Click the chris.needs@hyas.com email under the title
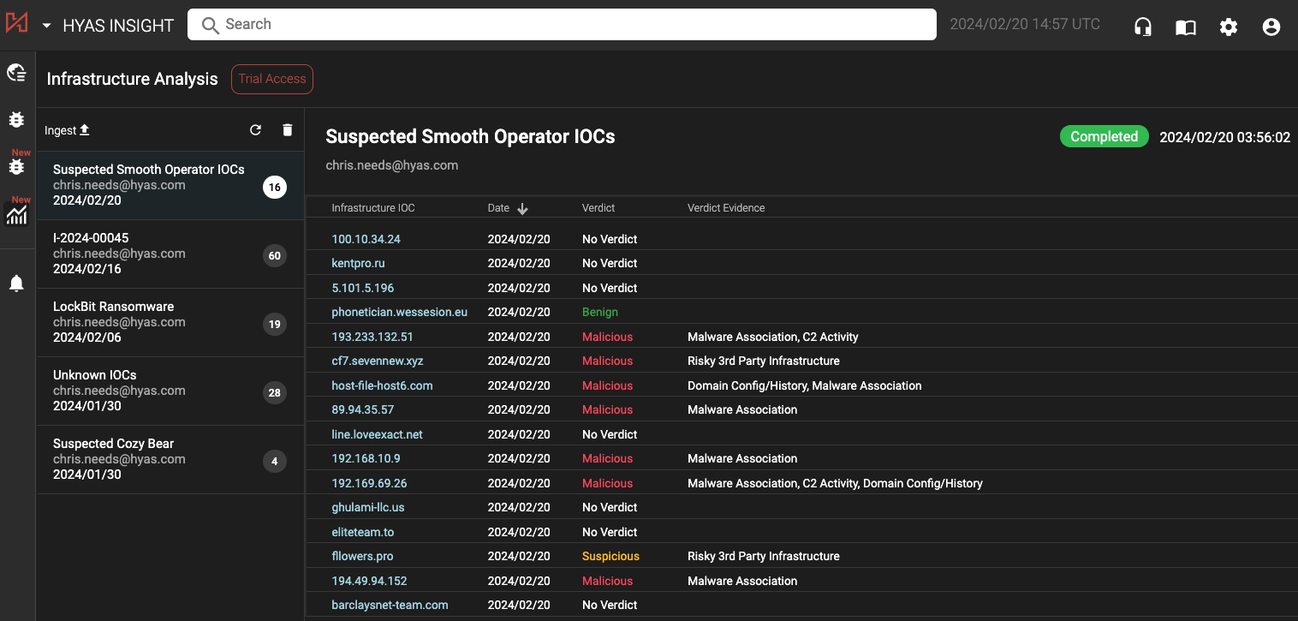This screenshot has height=621, width=1298. click(391, 165)
